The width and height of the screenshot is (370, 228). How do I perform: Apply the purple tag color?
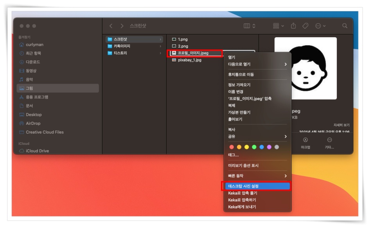pyautogui.click(x=269, y=147)
